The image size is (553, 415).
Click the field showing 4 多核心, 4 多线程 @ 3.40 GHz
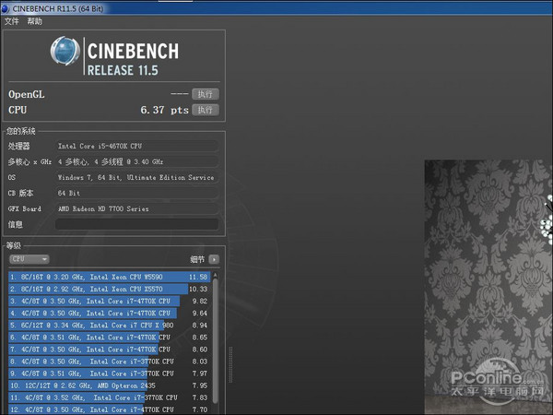[136, 161]
